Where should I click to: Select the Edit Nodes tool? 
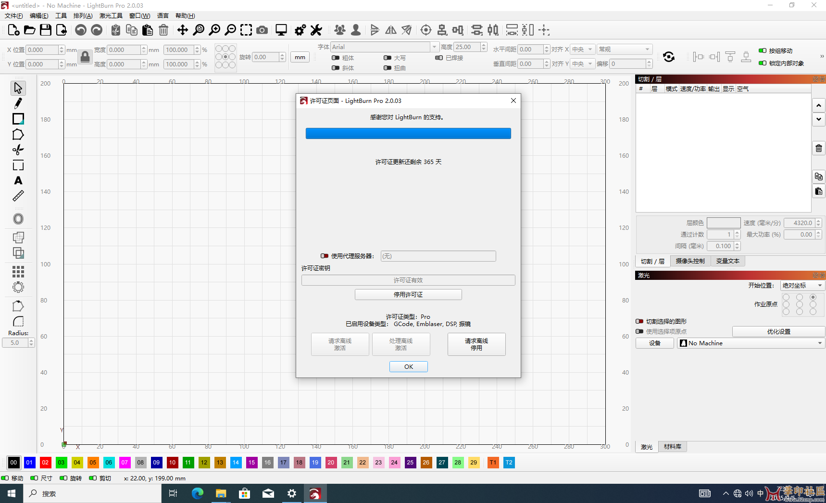point(18,150)
